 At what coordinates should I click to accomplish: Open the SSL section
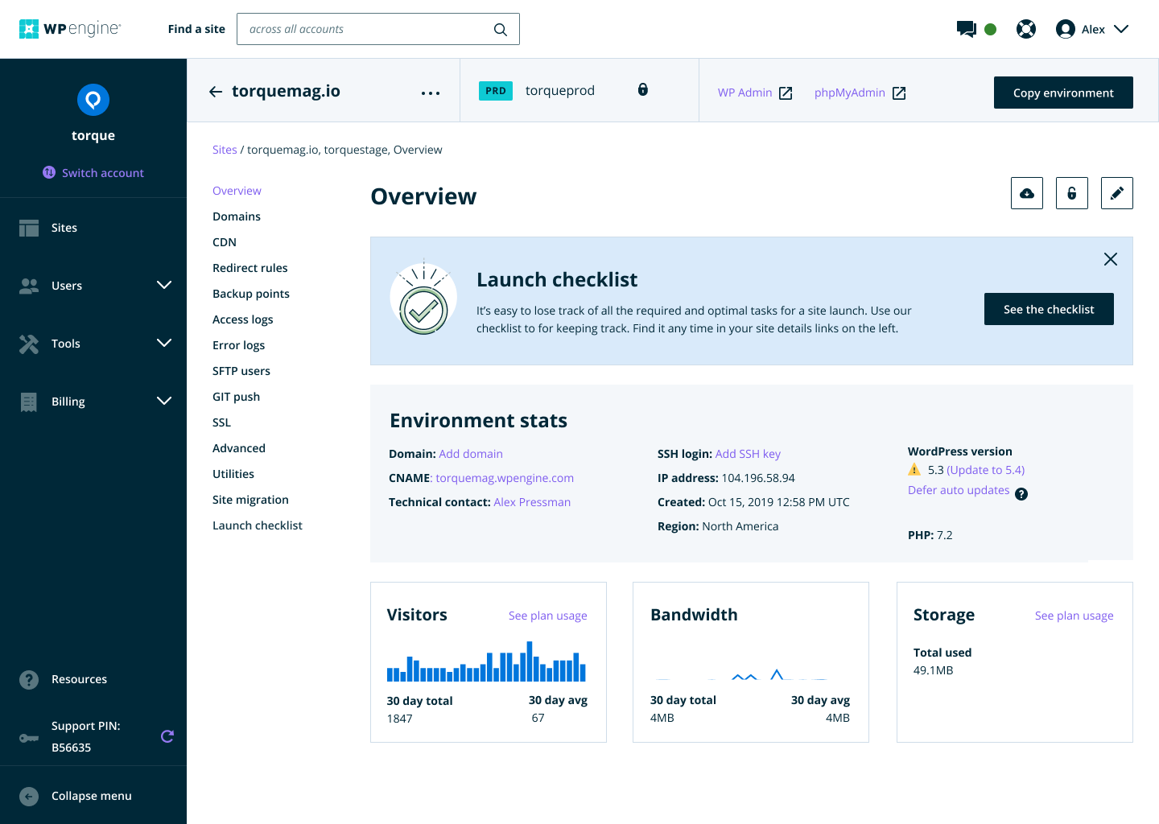tap(221, 422)
